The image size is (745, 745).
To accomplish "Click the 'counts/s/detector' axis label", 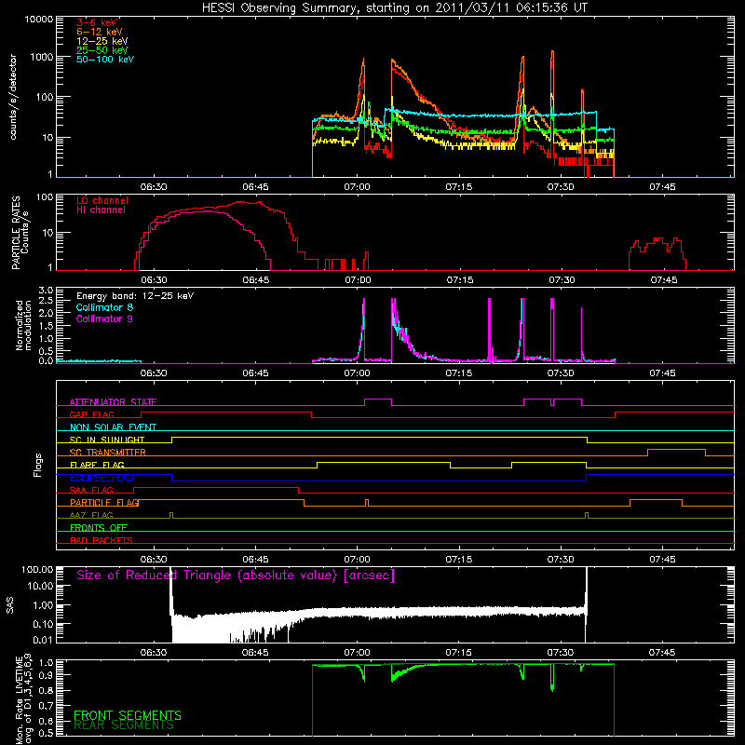I will (x=13, y=97).
